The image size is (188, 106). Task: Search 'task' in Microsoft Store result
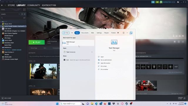[78, 60]
